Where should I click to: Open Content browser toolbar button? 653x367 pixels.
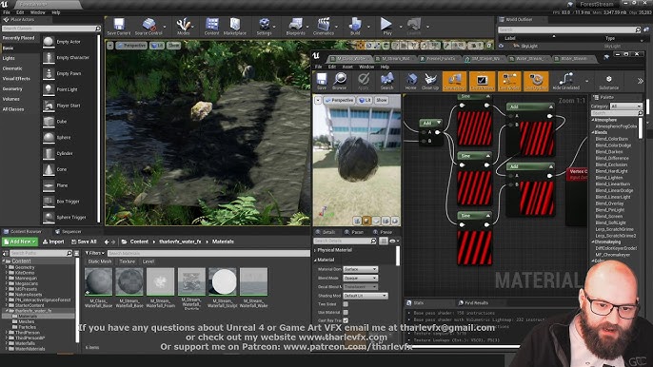[211, 27]
